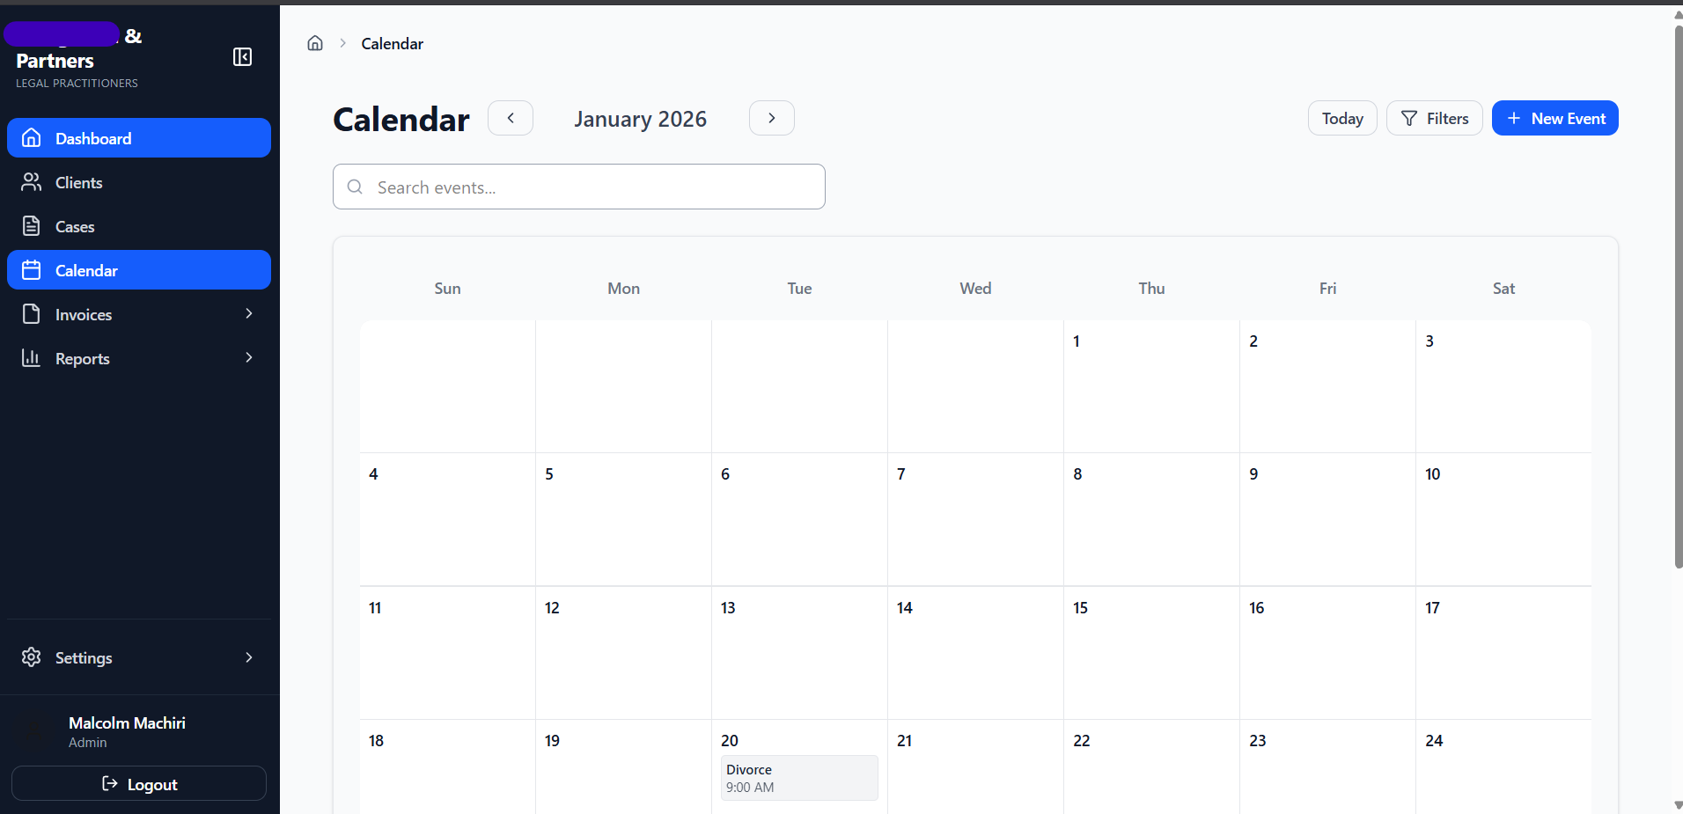The image size is (1683, 814).
Task: Click the Settings gear icon
Action: point(32,656)
